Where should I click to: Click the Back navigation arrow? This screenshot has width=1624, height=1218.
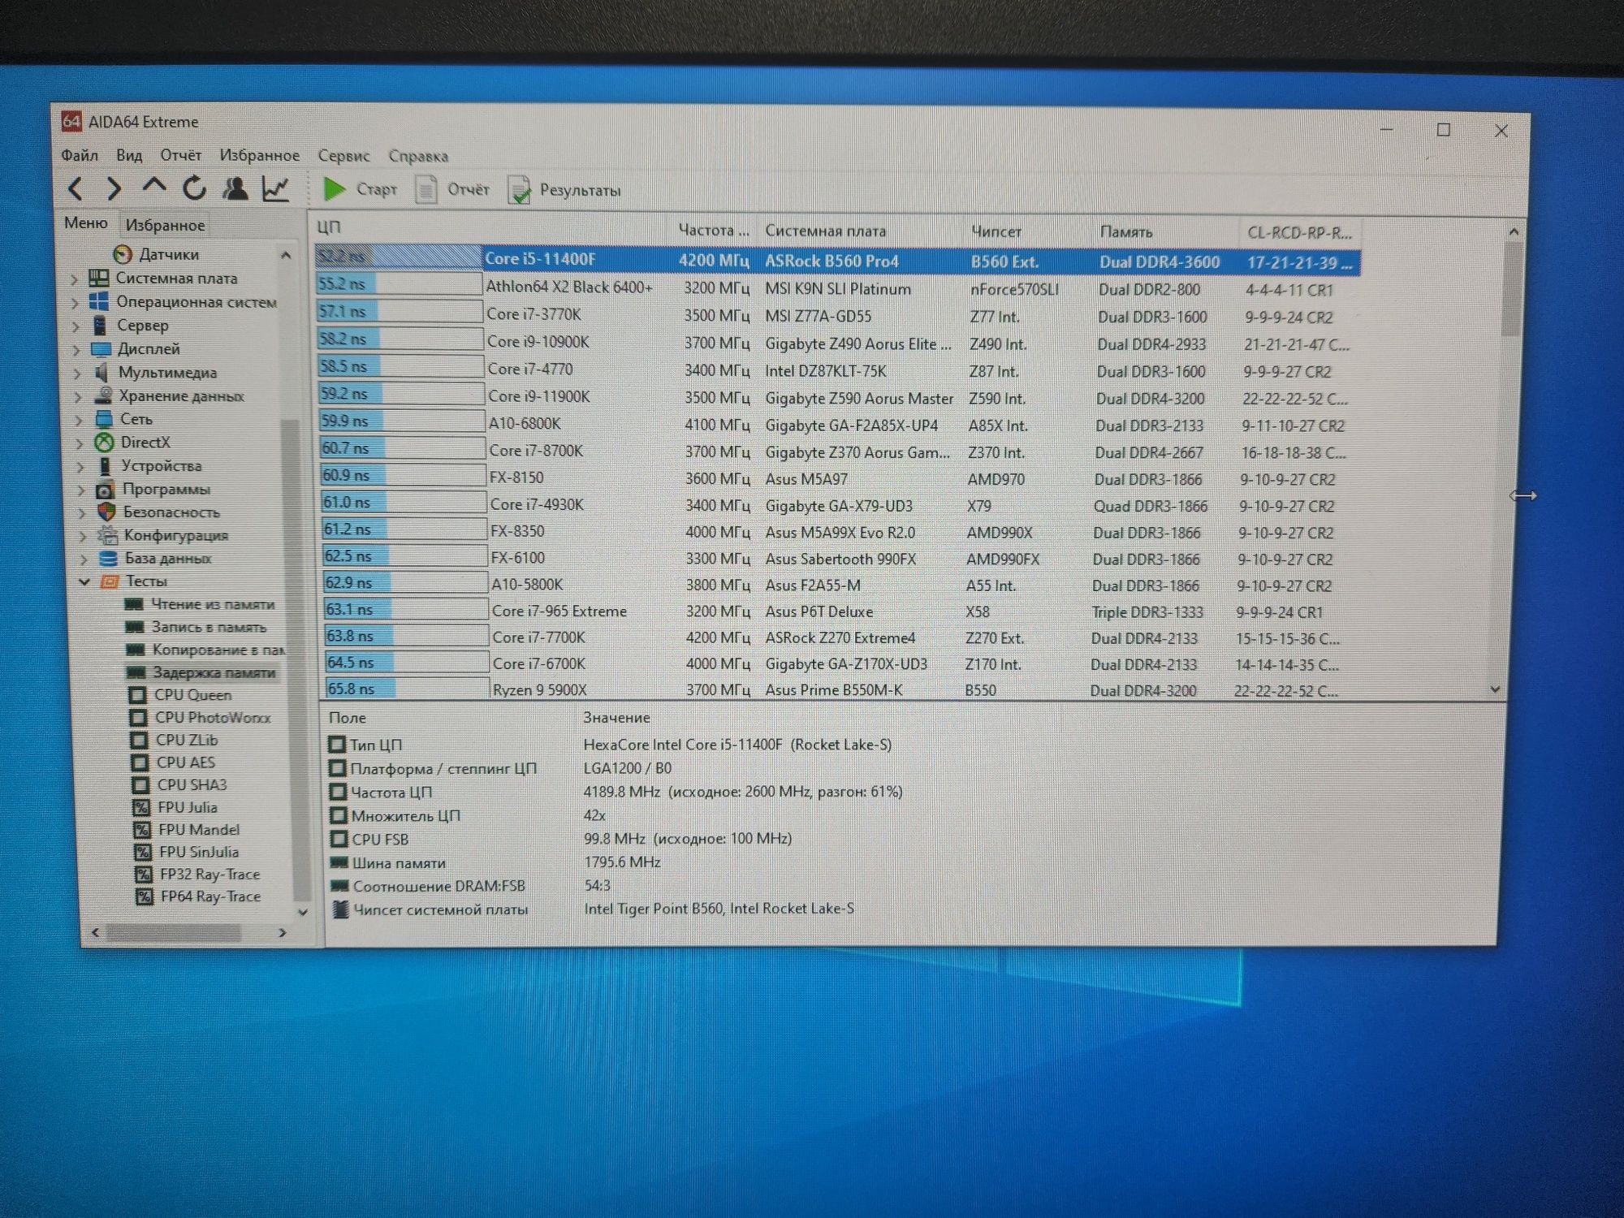coord(76,188)
